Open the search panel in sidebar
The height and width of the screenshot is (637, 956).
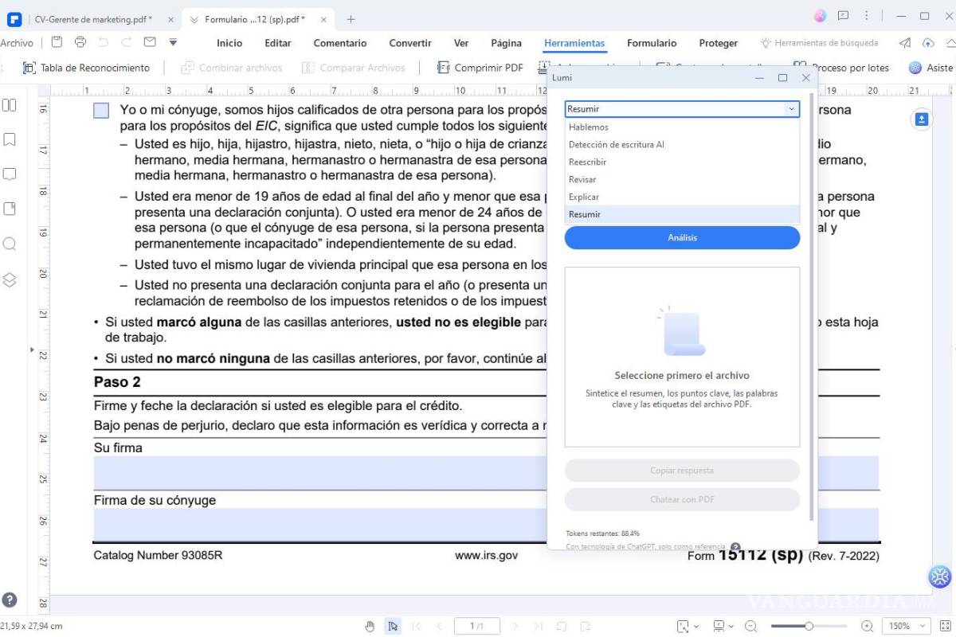10,244
